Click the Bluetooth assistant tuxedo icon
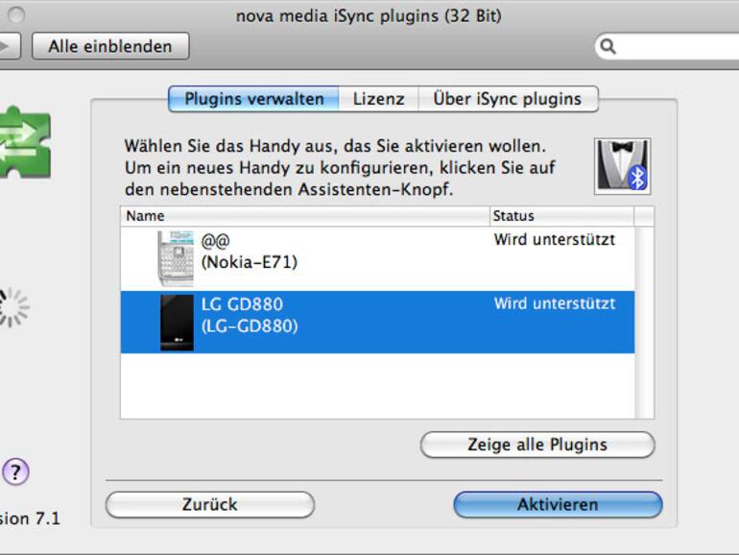739x555 pixels. (x=622, y=166)
